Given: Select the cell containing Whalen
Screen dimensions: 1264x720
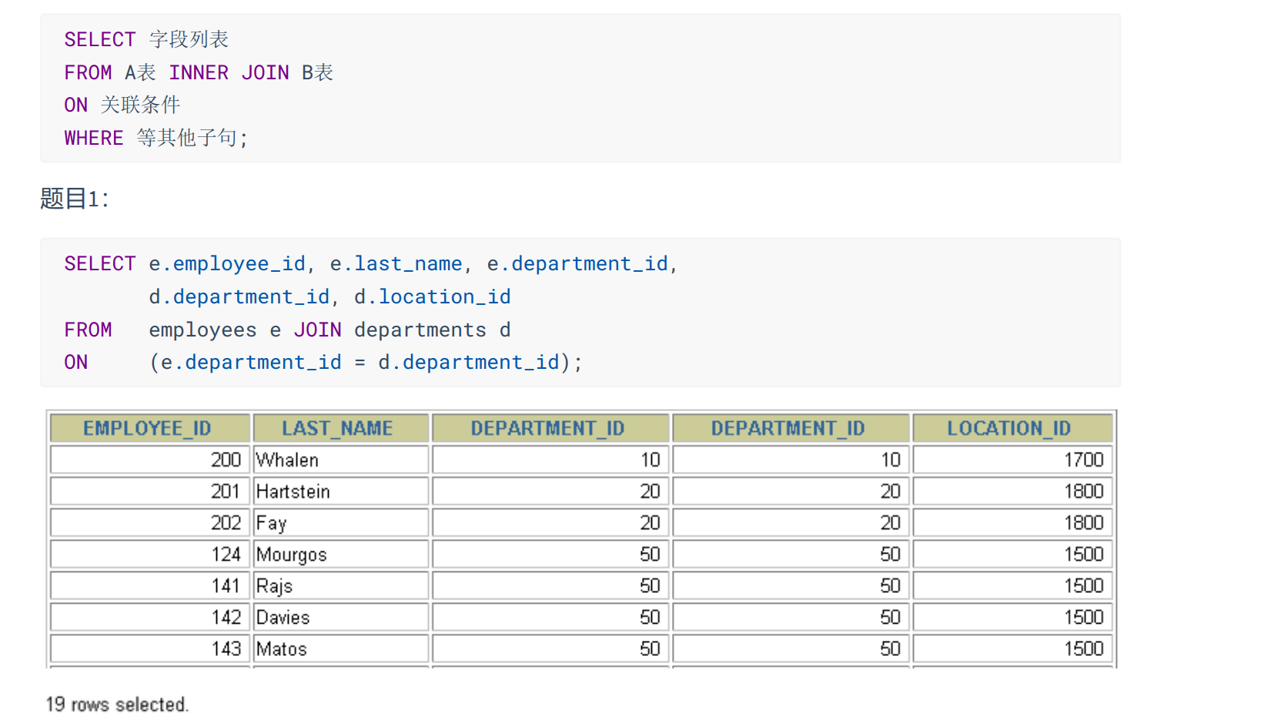Looking at the screenshot, I should point(341,460).
